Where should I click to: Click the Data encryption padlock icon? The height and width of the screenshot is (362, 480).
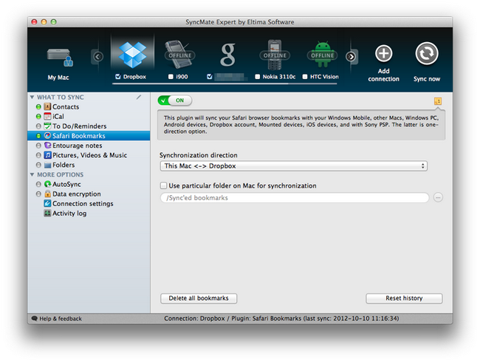[47, 194]
